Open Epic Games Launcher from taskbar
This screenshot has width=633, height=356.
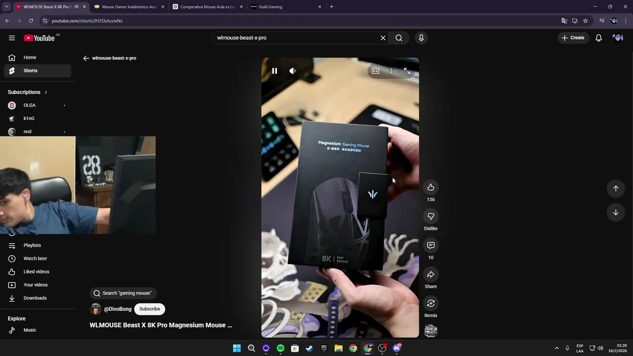(x=324, y=349)
